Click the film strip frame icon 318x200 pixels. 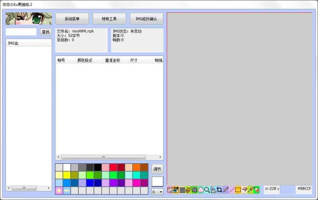coord(182,190)
